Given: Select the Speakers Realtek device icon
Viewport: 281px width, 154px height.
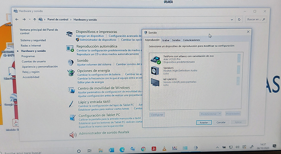Looking at the screenshot, I should [155, 70].
